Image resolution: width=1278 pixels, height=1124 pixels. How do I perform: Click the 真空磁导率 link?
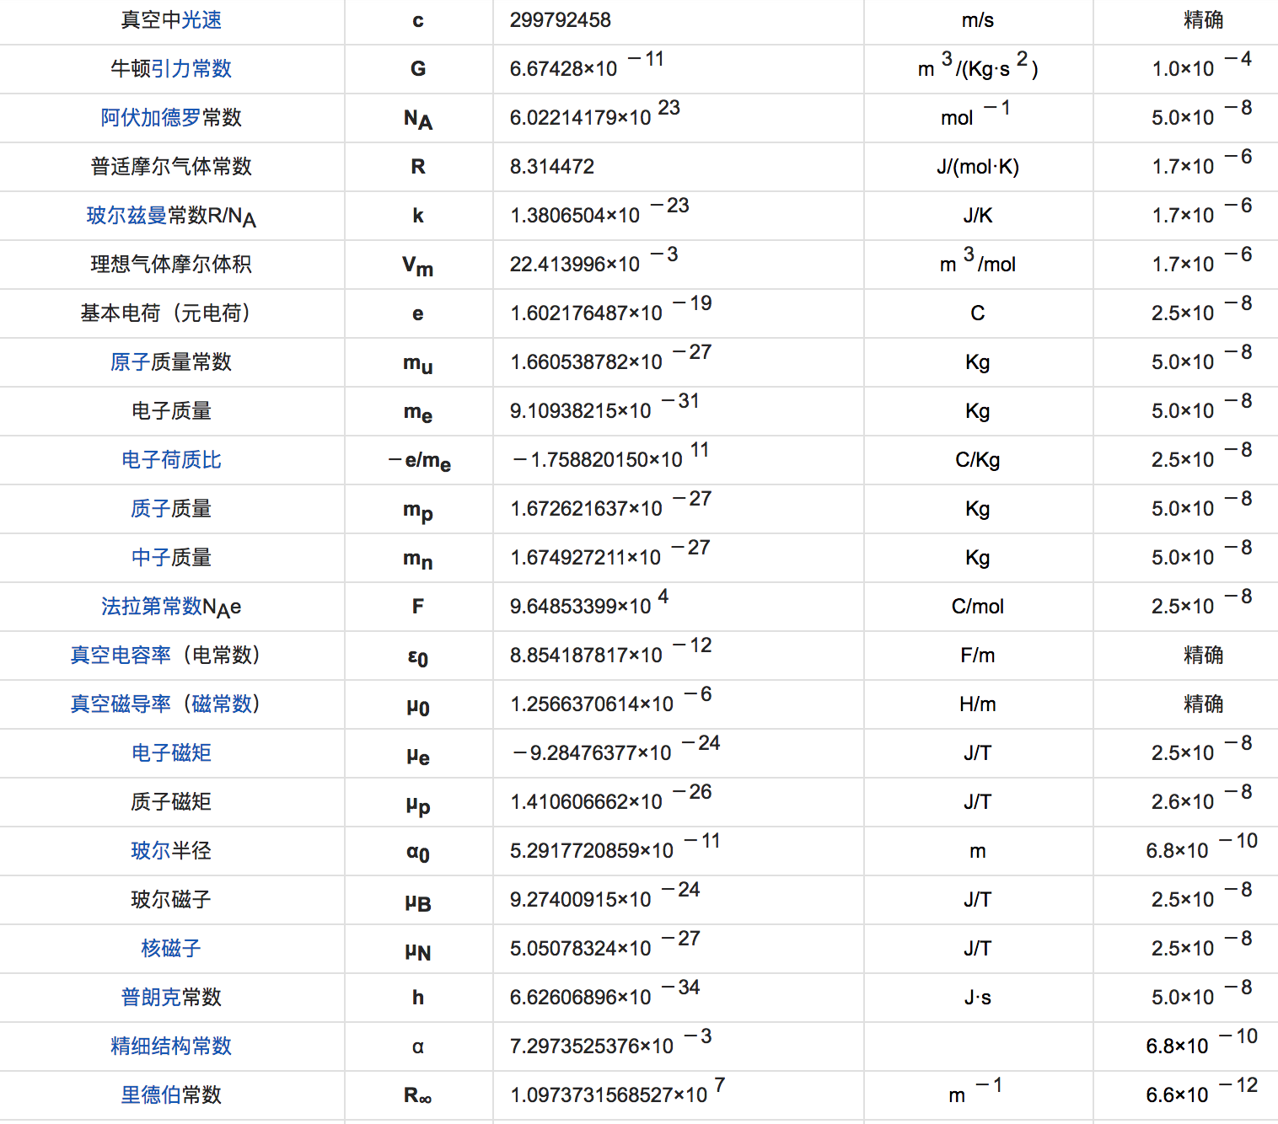pos(121,704)
